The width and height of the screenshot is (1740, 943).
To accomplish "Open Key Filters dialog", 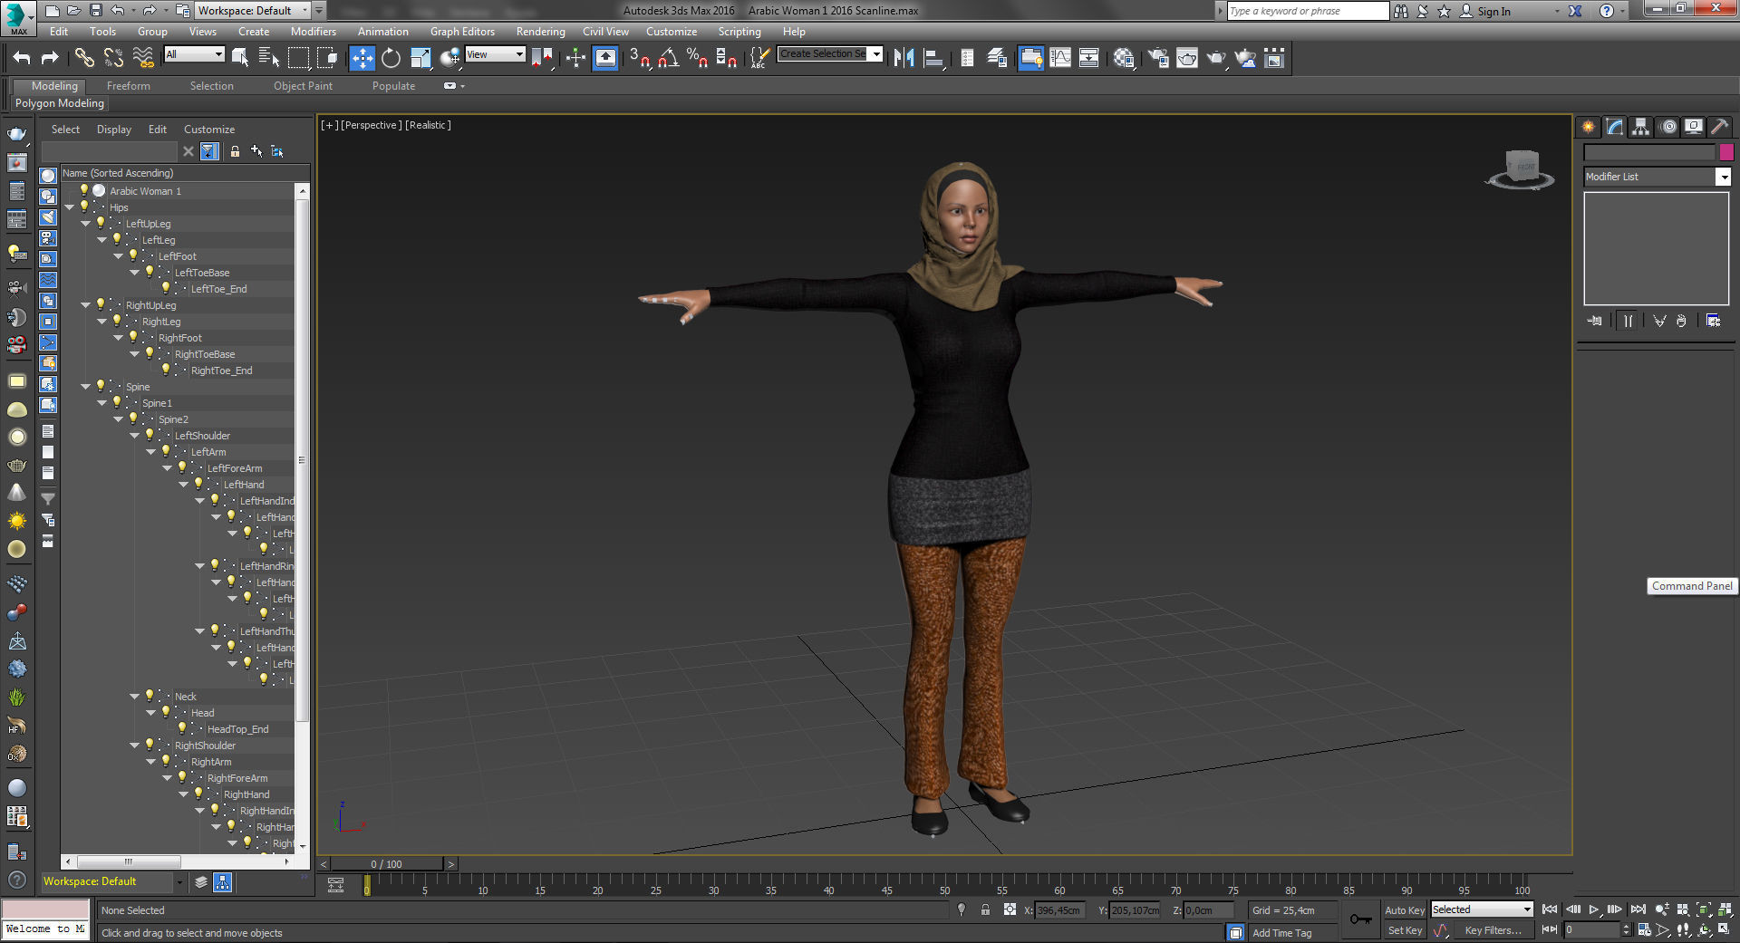I will (x=1493, y=930).
